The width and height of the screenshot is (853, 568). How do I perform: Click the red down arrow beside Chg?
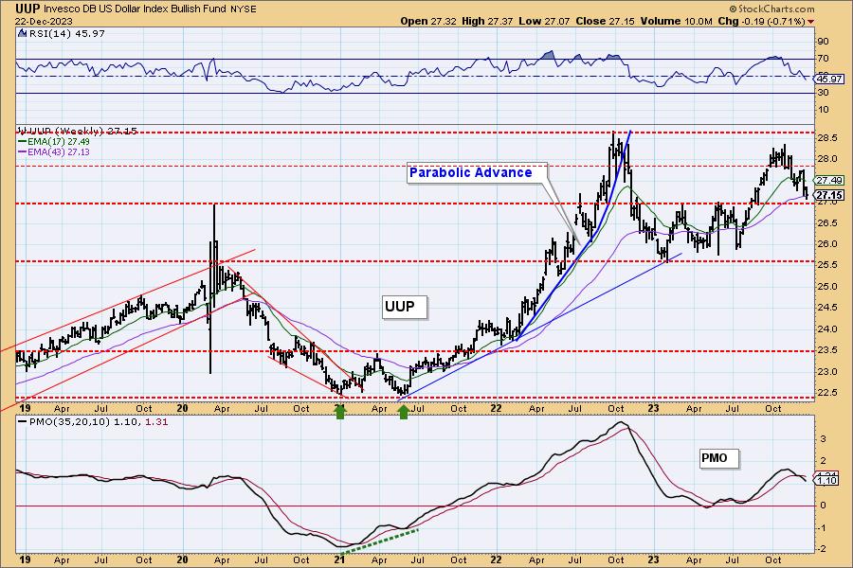tap(811, 22)
